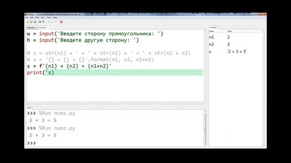Open the Tools menu
Image resolution: width=291 pixels, height=163 pixels.
click(x=49, y=18)
